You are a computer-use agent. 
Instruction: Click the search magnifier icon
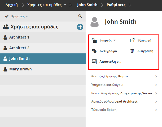[80, 16]
